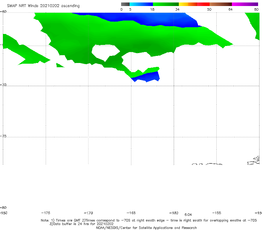Click the title 'SMAP NRT Winds 20210202 ascending'
This screenshot has height=230, width=262.
pyautogui.click(x=43, y=6)
